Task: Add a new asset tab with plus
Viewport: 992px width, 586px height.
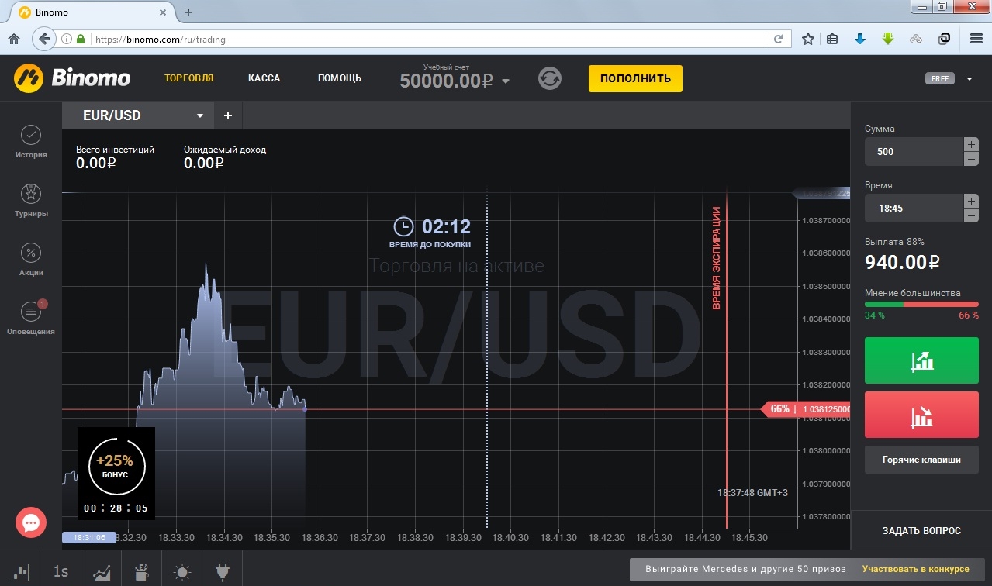Action: point(228,115)
